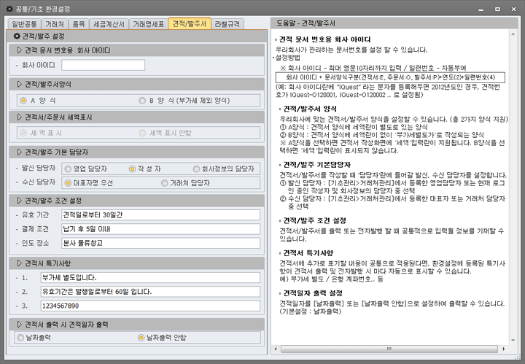
Task: Click the 유효 기간 text field
Action: (x=160, y=214)
